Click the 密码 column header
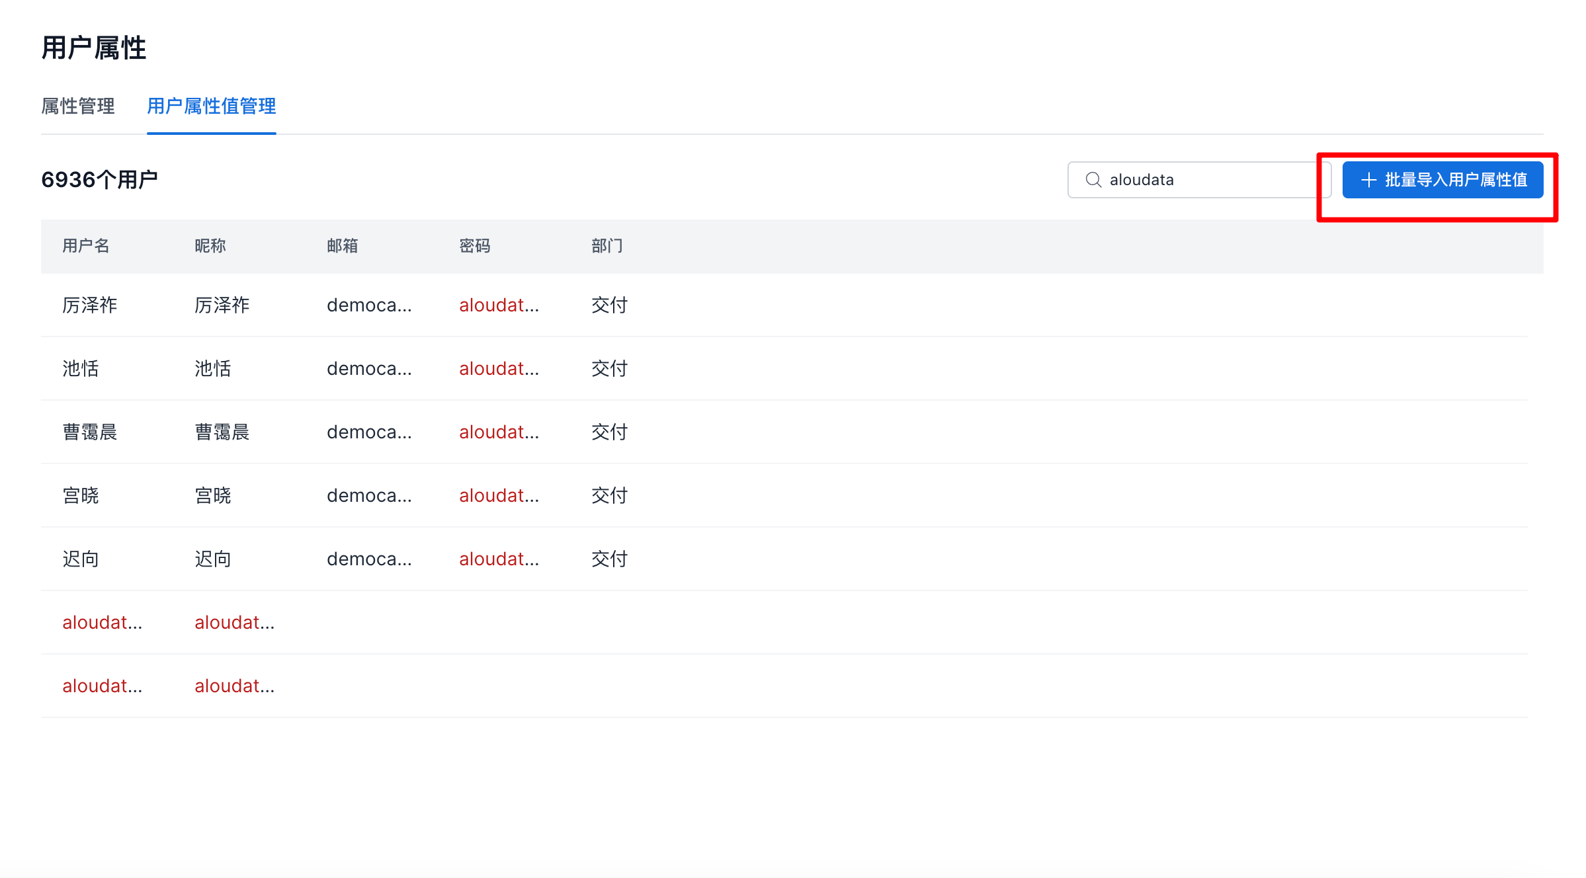 (475, 246)
